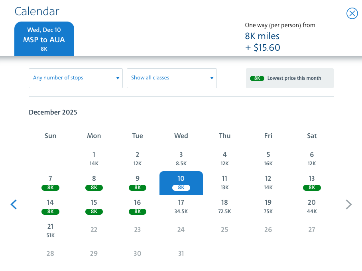Choose December 13 with the 8K award fare
Image resolution: width=362 pixels, height=271 pixels.
pos(312,183)
